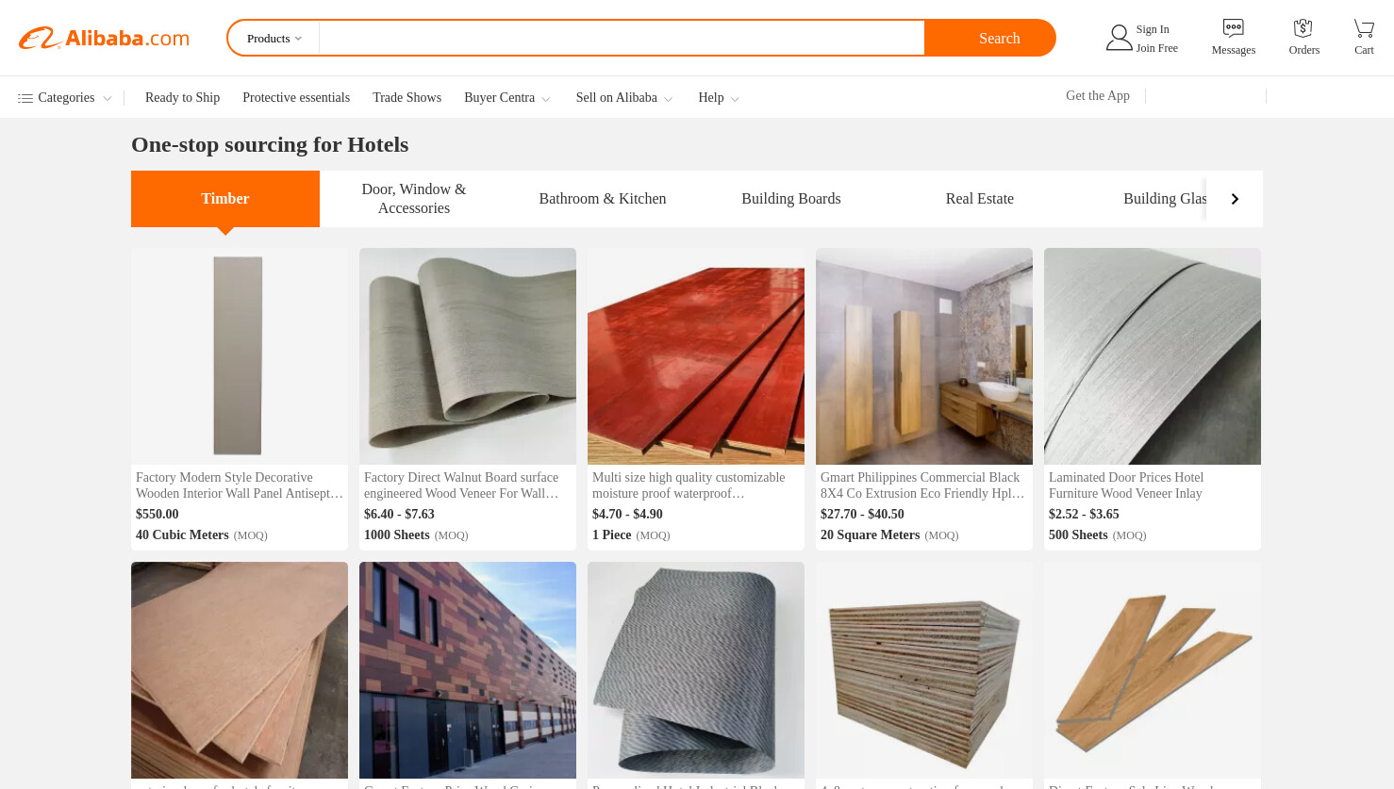Viewport: 1394px width, 789px height.
Task: Select the Timber tab
Action: [225, 199]
